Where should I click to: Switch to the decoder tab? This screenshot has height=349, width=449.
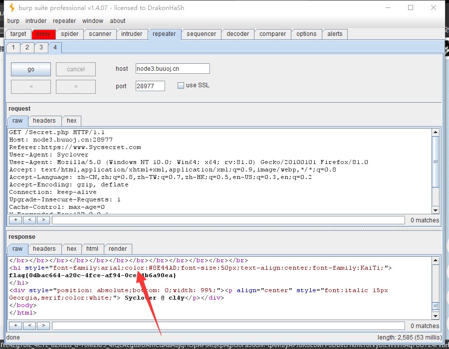tap(237, 34)
